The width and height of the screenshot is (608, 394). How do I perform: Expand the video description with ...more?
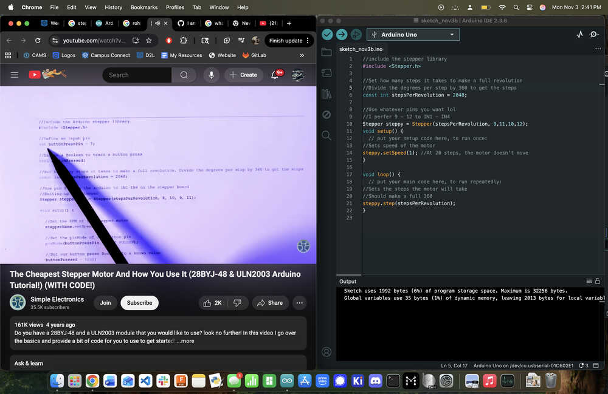pyautogui.click(x=185, y=341)
